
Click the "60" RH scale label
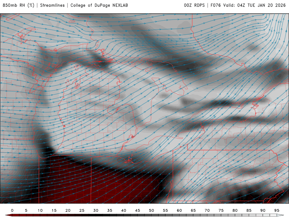(179, 210)
